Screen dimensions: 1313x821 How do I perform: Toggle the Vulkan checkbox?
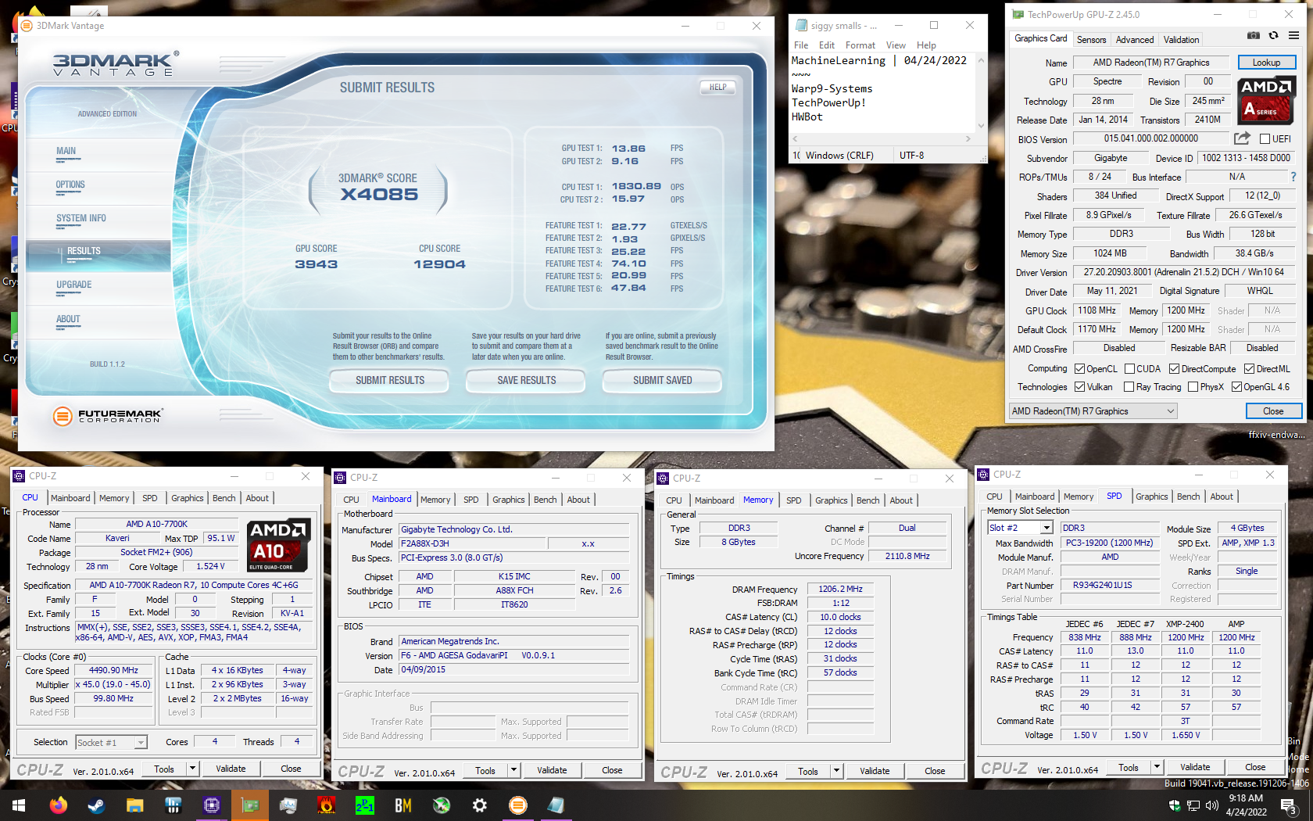tap(1079, 387)
